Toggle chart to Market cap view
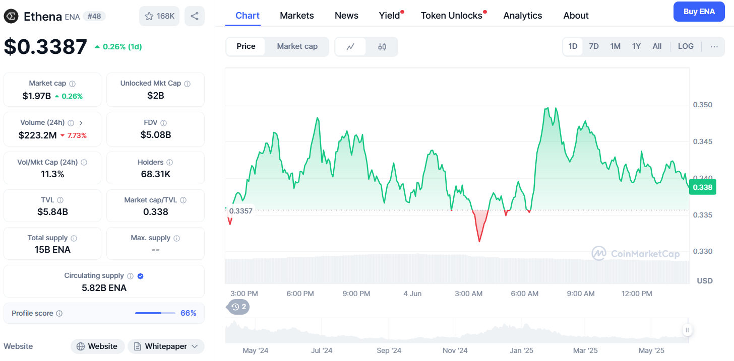Viewport: 734px width, 361px height. click(297, 46)
